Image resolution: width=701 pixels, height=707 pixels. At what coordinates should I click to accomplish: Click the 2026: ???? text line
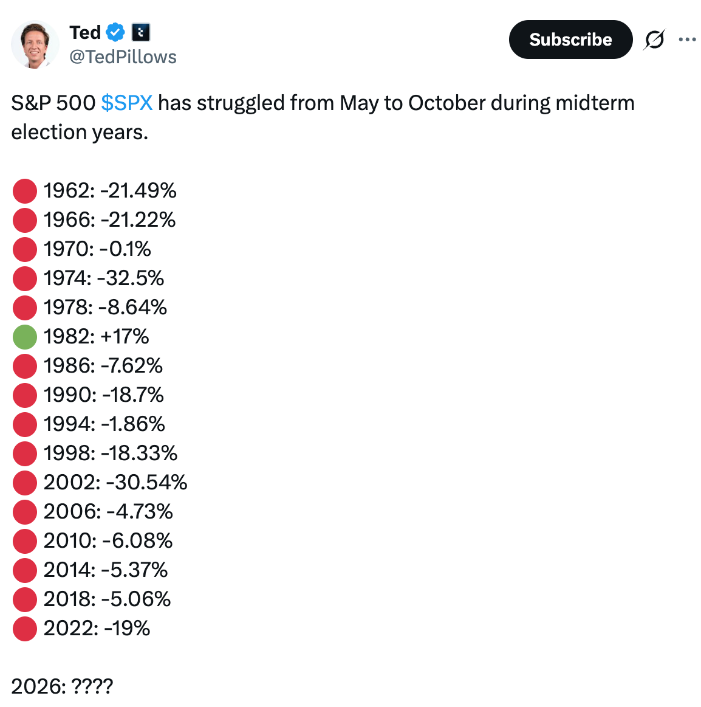62,687
